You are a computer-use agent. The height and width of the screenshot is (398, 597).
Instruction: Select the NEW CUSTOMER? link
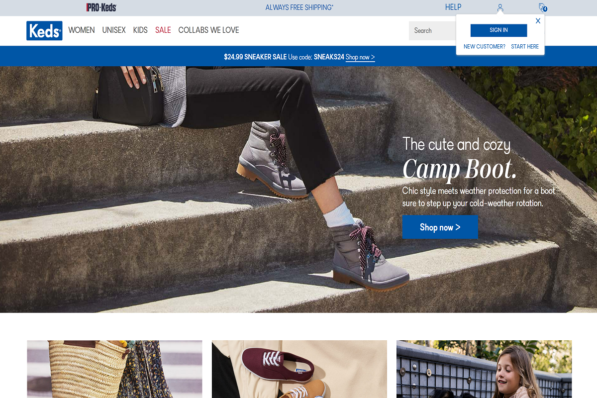485,47
